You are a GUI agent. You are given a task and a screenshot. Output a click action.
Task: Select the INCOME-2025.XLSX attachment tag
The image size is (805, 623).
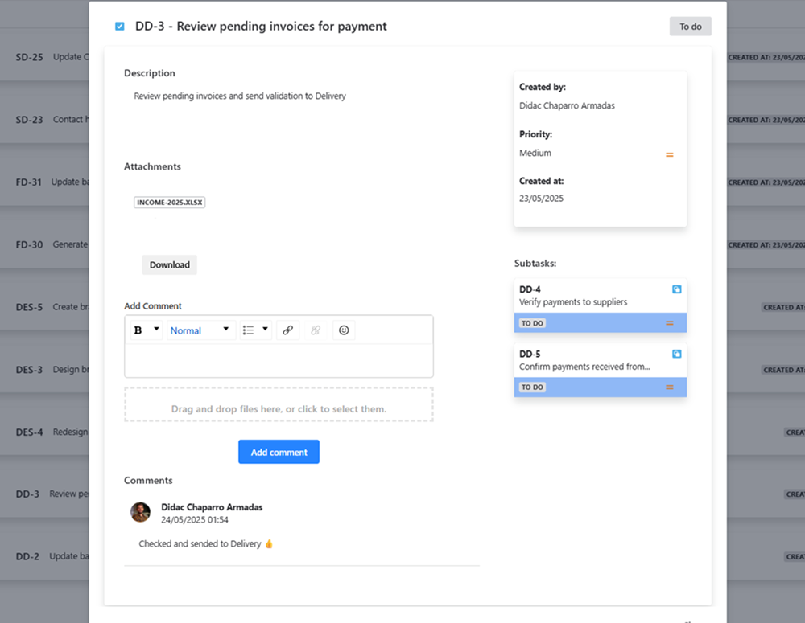[x=169, y=203]
